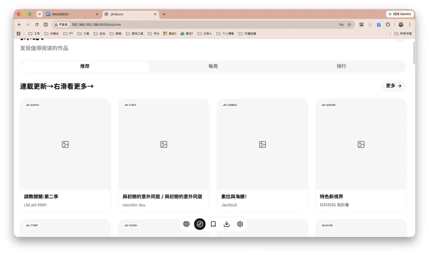Go back with browser back arrow
Screen dimensions: 429x255
19,25
